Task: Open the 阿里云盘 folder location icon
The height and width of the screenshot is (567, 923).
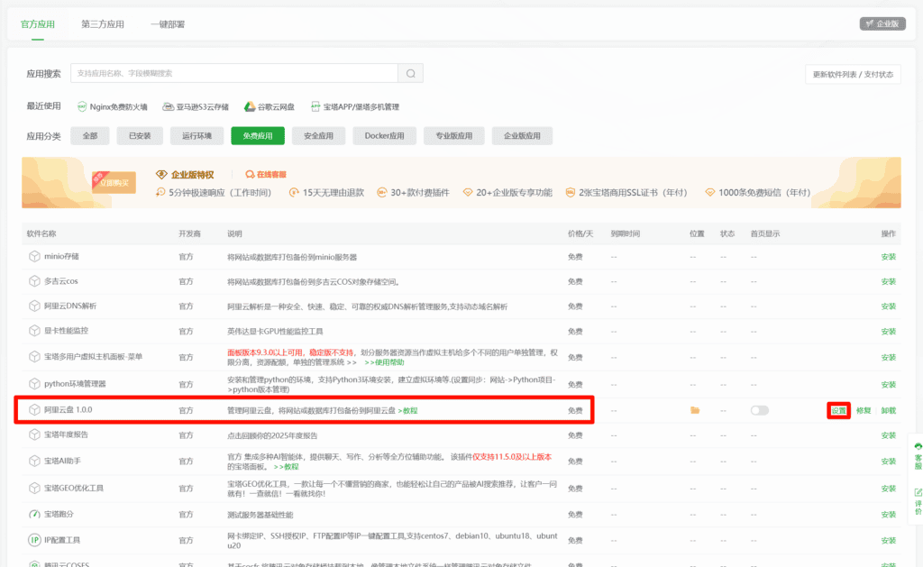Action: click(x=695, y=410)
